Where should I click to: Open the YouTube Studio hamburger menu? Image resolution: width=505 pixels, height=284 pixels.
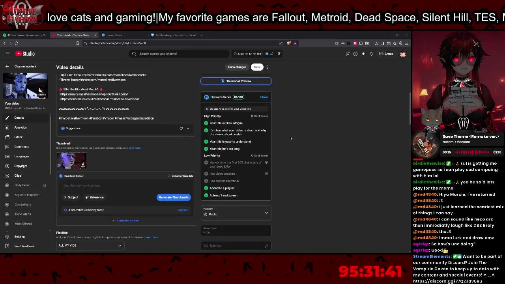click(7, 54)
